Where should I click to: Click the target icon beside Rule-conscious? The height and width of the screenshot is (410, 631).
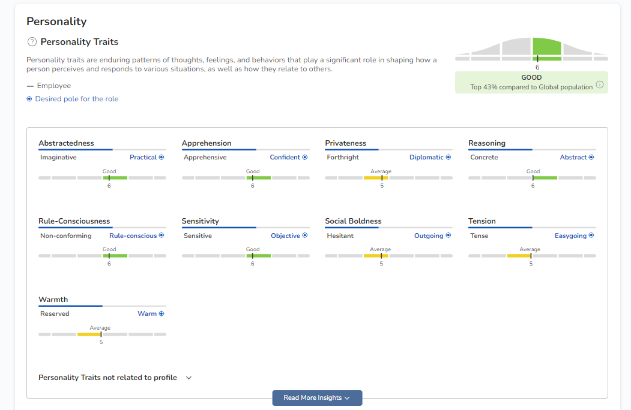[x=162, y=236]
